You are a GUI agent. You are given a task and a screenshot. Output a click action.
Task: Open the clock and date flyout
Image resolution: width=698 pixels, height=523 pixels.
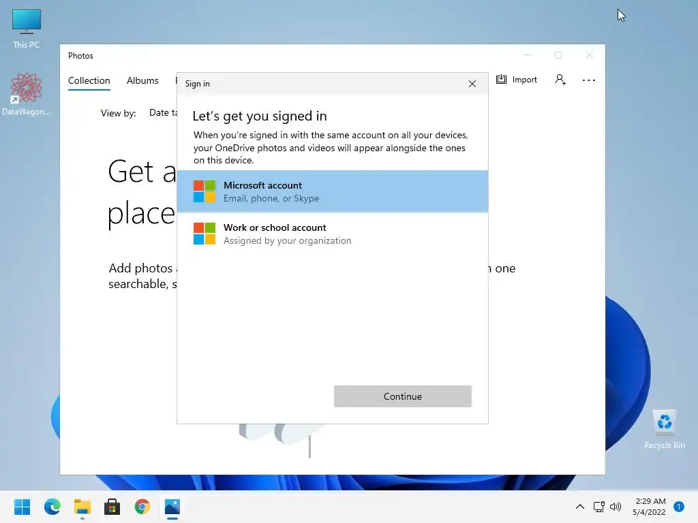[649, 507]
